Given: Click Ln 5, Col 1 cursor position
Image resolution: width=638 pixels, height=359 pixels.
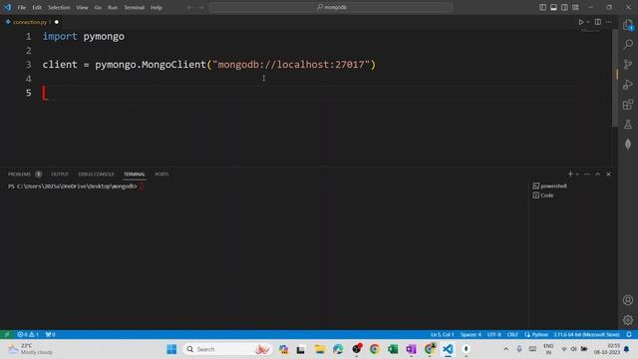Looking at the screenshot, I should pos(443,335).
